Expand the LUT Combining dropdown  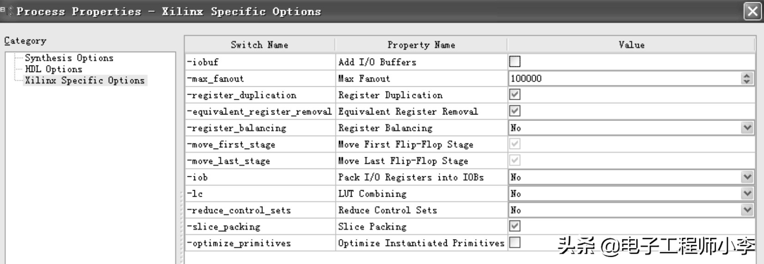[747, 194]
